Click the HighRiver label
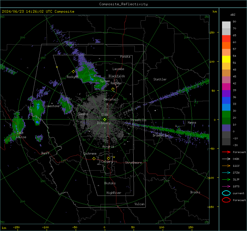This screenshot has height=231, width=247. click(114, 193)
